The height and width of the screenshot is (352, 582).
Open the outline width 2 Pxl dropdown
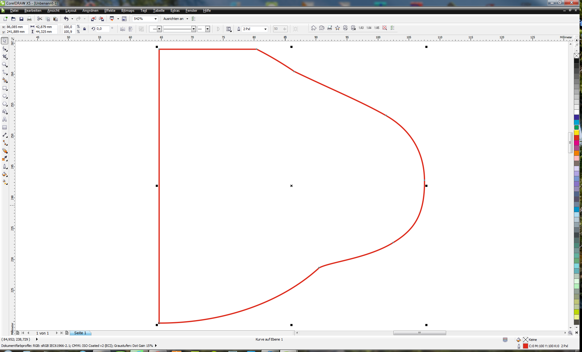(265, 29)
